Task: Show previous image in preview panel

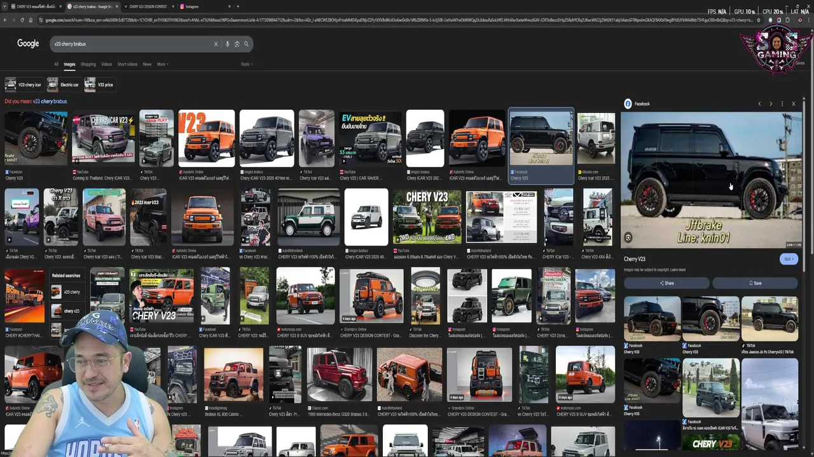Action: pyautogui.click(x=759, y=103)
